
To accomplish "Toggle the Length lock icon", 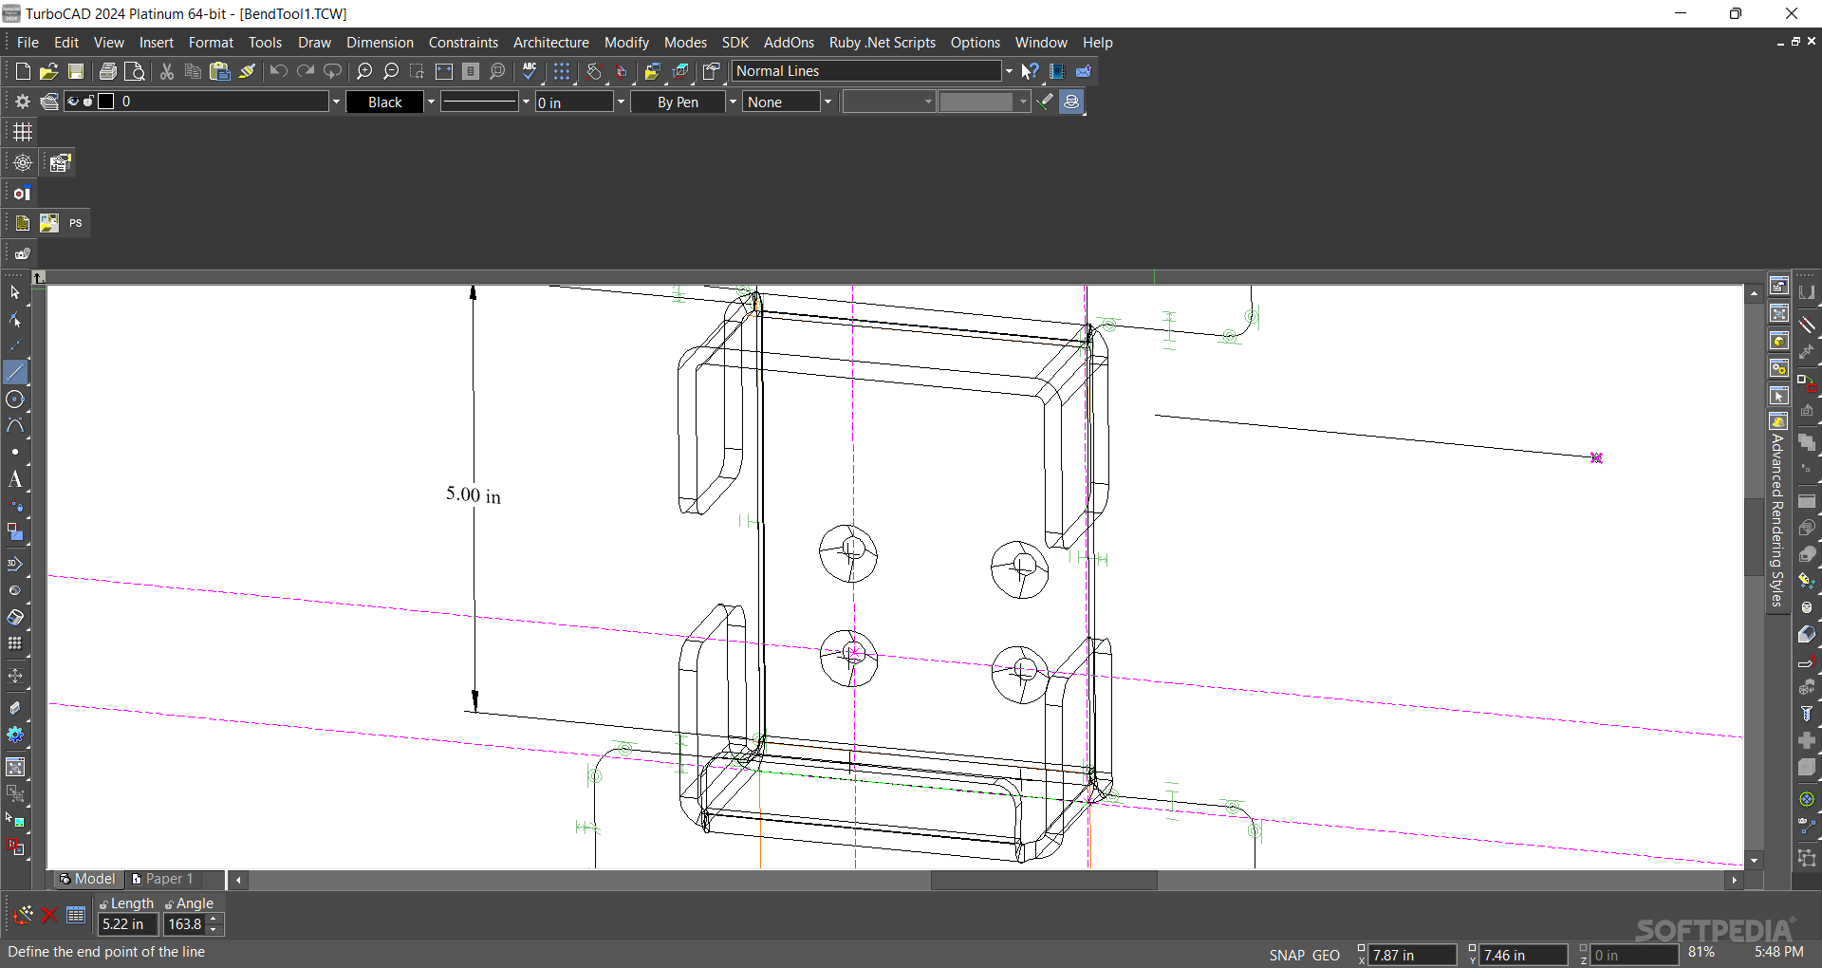I will pos(103,904).
